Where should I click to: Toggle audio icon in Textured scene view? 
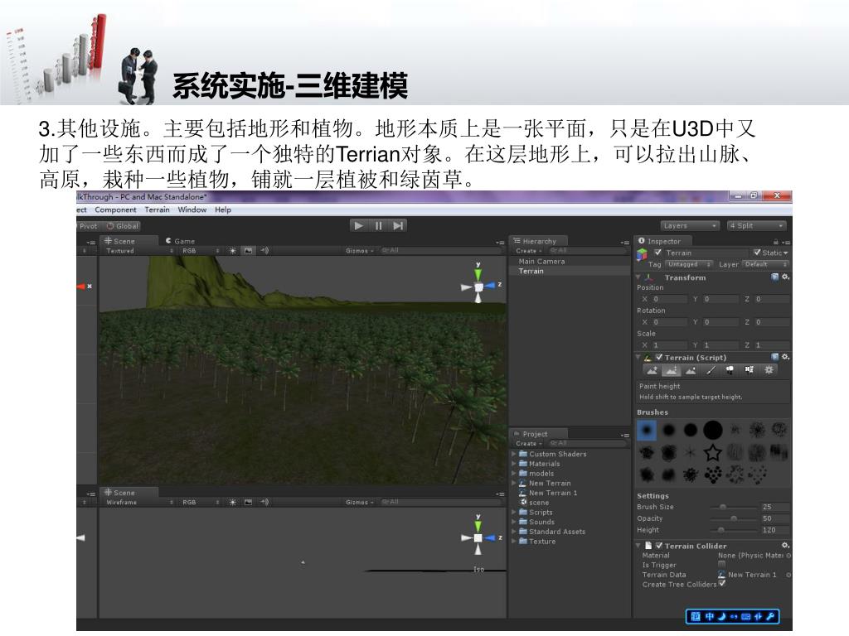click(264, 251)
